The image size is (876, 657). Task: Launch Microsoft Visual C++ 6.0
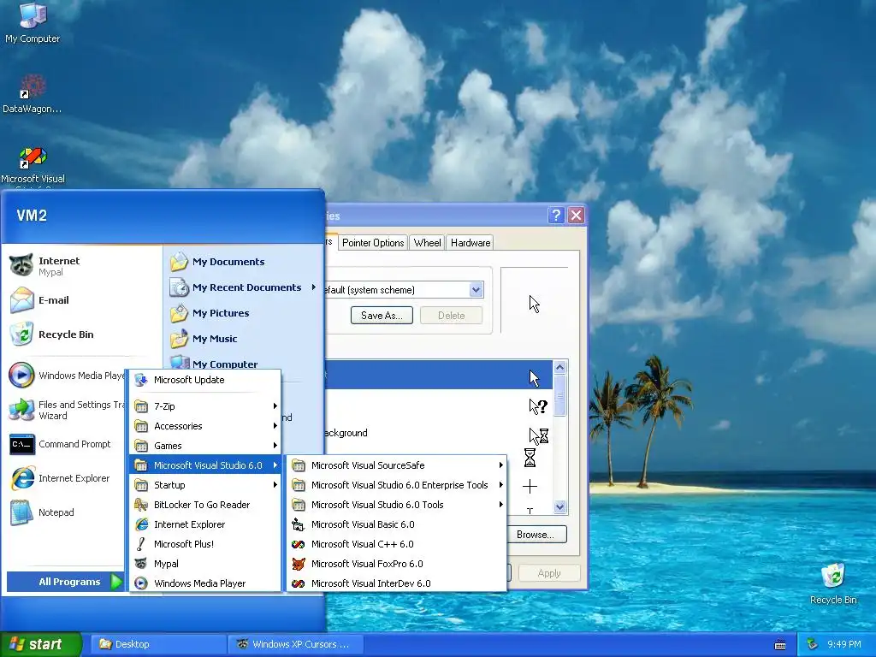coord(397,543)
